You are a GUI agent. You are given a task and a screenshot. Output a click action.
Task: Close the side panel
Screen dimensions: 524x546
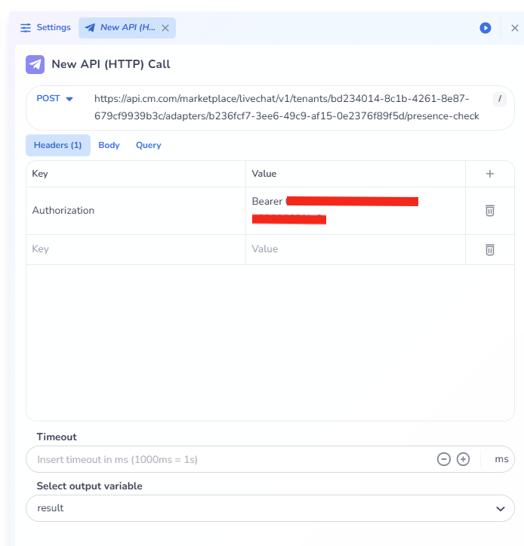(515, 28)
